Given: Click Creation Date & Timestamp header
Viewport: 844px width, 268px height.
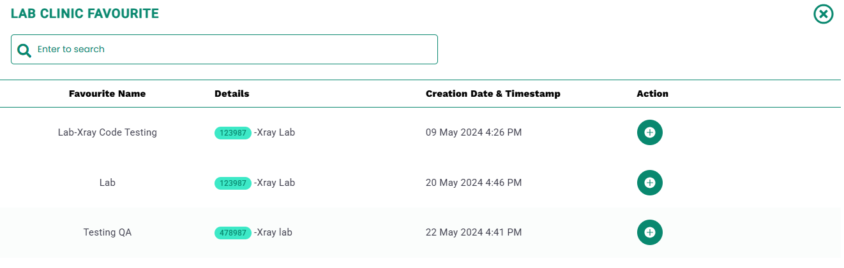Looking at the screenshot, I should 493,94.
